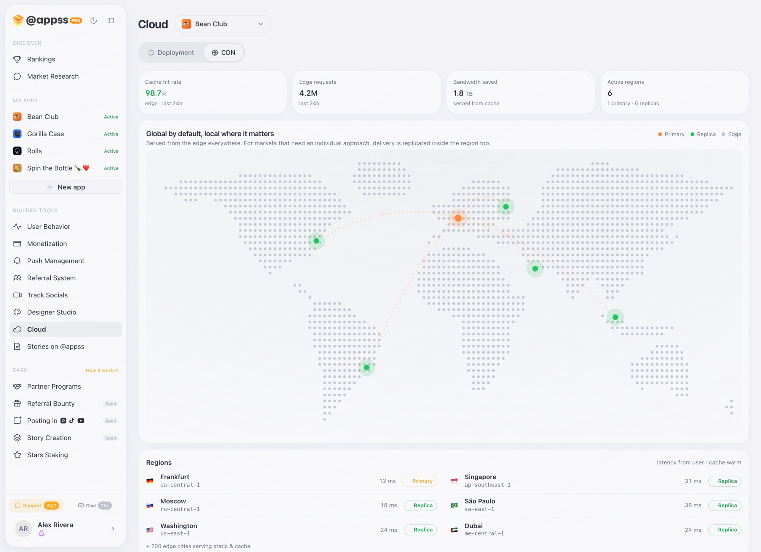Collapse the sidebar panel icon
The image size is (761, 552).
[111, 20]
